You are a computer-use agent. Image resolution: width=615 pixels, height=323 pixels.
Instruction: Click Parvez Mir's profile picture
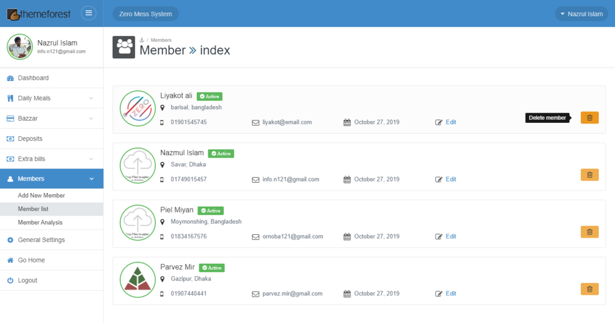137,279
